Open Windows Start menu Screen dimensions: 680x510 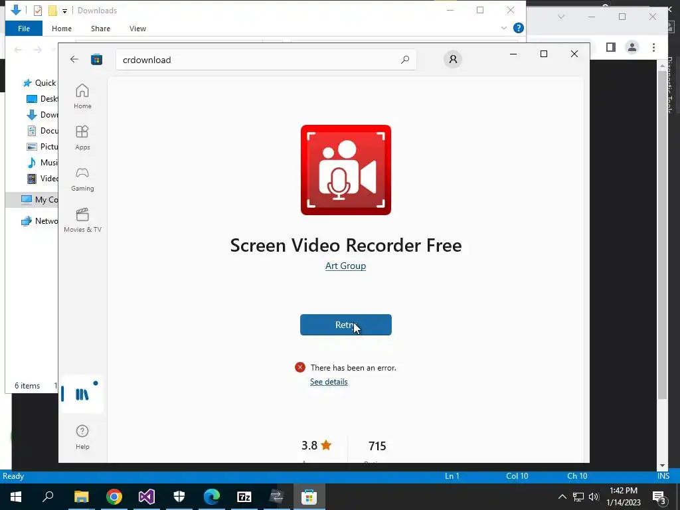tap(16, 497)
